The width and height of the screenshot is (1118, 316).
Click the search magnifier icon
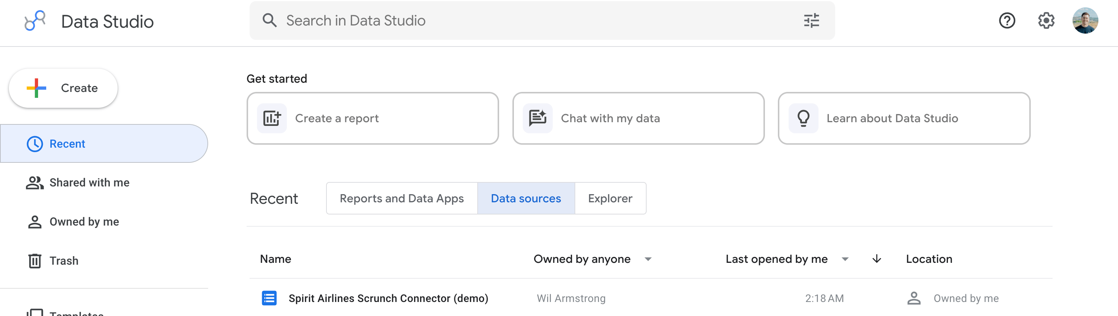pos(270,20)
